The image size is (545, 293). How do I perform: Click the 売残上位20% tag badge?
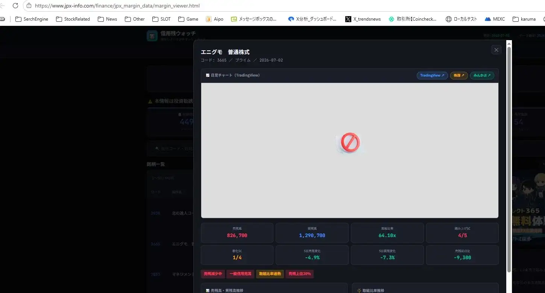[x=300, y=274]
